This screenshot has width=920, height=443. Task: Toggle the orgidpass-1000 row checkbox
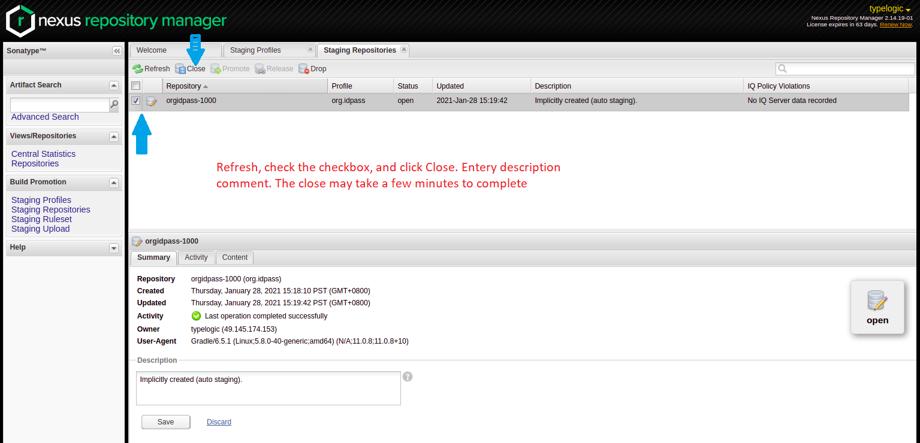136,101
